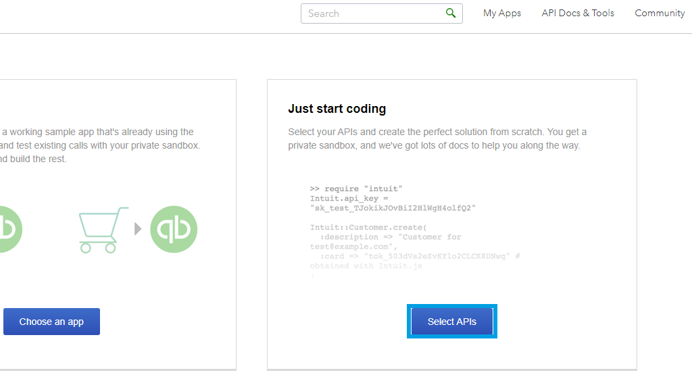The height and width of the screenshot is (379, 692).
Task: Click the private sandbox description under Just start coding
Action: [x=437, y=138]
